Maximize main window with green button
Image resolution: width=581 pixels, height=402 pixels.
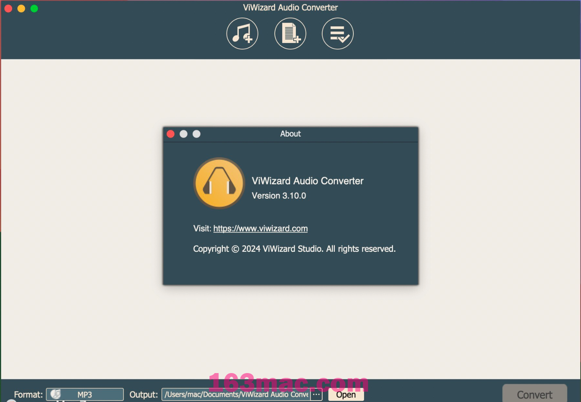pyautogui.click(x=34, y=8)
